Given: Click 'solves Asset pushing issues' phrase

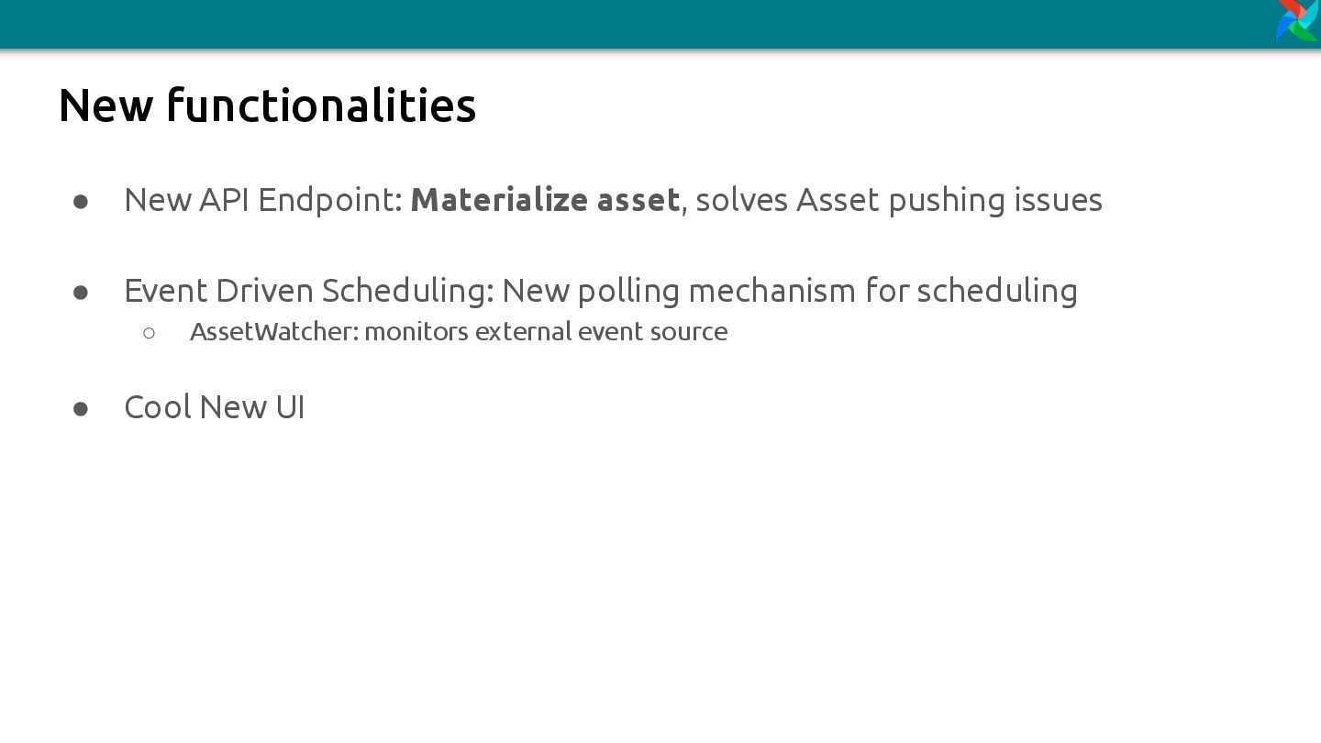Looking at the screenshot, I should [899, 200].
